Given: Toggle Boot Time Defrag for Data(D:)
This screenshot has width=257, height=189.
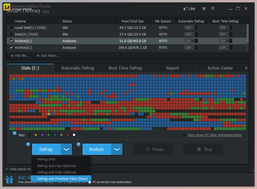Looking at the screenshot, I should [x=225, y=34].
